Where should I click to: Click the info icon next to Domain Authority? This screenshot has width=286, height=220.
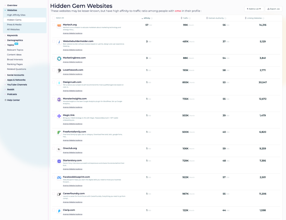[x=225, y=18]
